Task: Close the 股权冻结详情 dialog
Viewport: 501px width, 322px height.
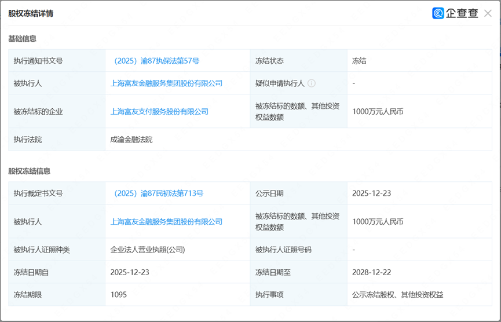Action: (488, 13)
